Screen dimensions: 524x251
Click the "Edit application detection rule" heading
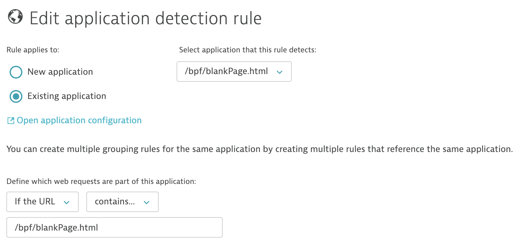pyautogui.click(x=146, y=18)
